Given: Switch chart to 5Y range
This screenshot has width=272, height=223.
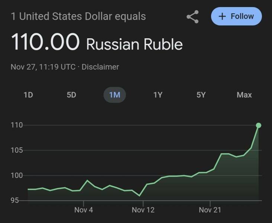Looking at the screenshot, I should (201, 95).
